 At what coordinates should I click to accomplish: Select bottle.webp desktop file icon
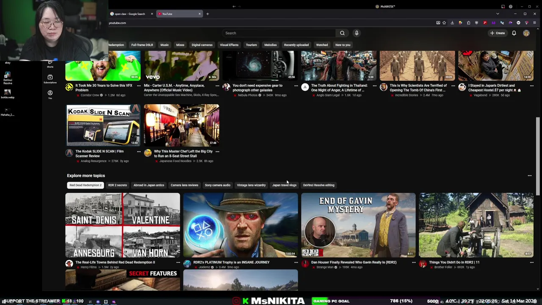[x=8, y=94]
